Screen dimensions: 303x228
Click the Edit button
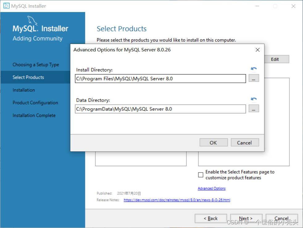pyautogui.click(x=276, y=59)
